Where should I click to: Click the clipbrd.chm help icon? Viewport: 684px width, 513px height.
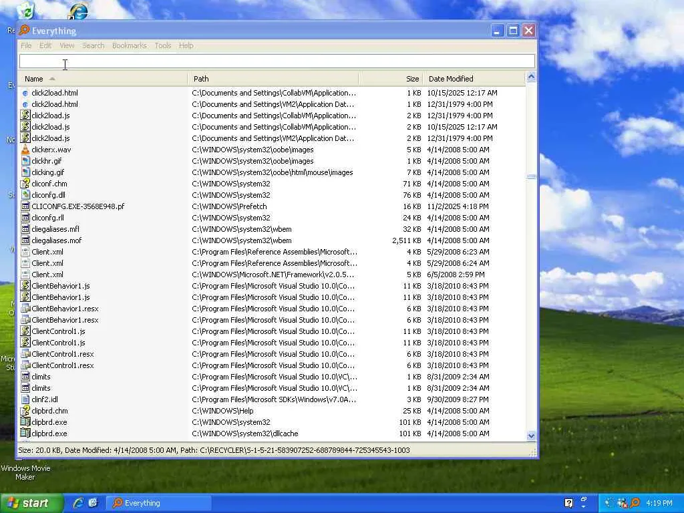tap(25, 411)
